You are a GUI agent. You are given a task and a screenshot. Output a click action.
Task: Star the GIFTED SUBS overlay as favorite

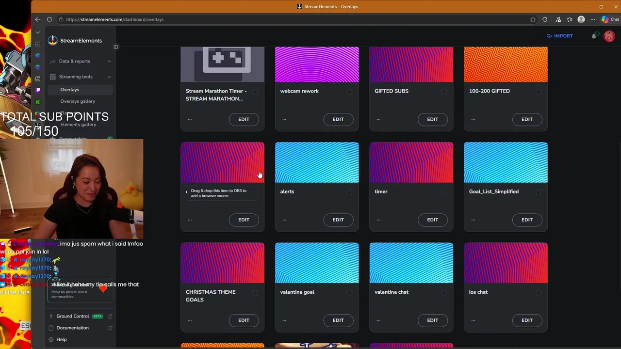(443, 92)
